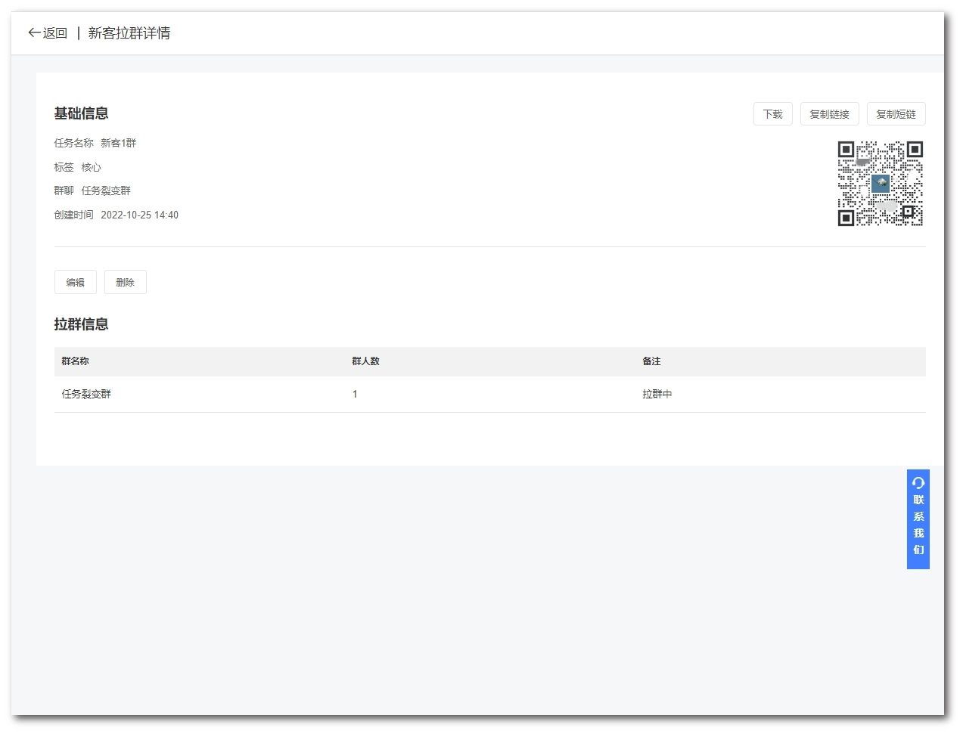Click the tag value 核心
This screenshot has height=734, width=963.
[91, 167]
